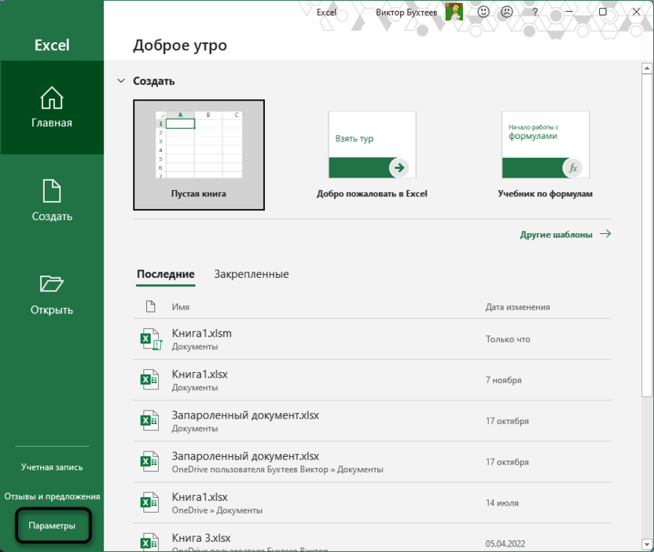Click the Виктор Бухтеев account name

pyautogui.click(x=406, y=12)
